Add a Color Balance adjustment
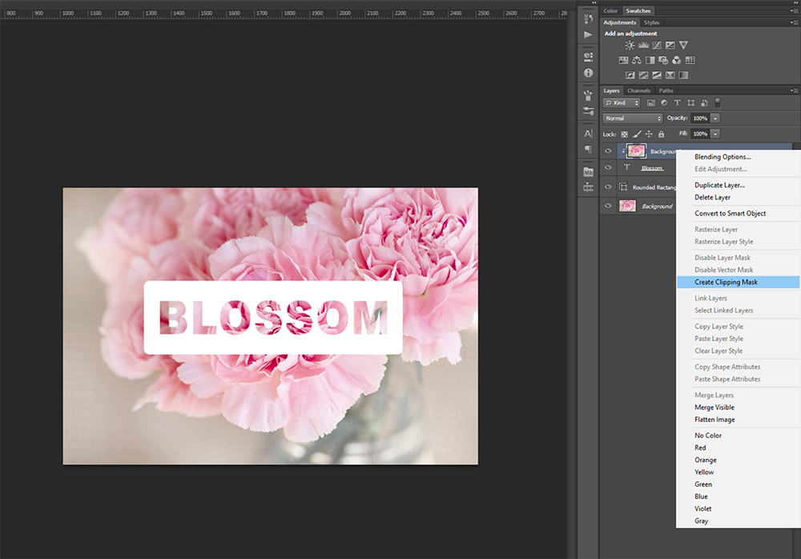The image size is (801, 559). [x=637, y=60]
